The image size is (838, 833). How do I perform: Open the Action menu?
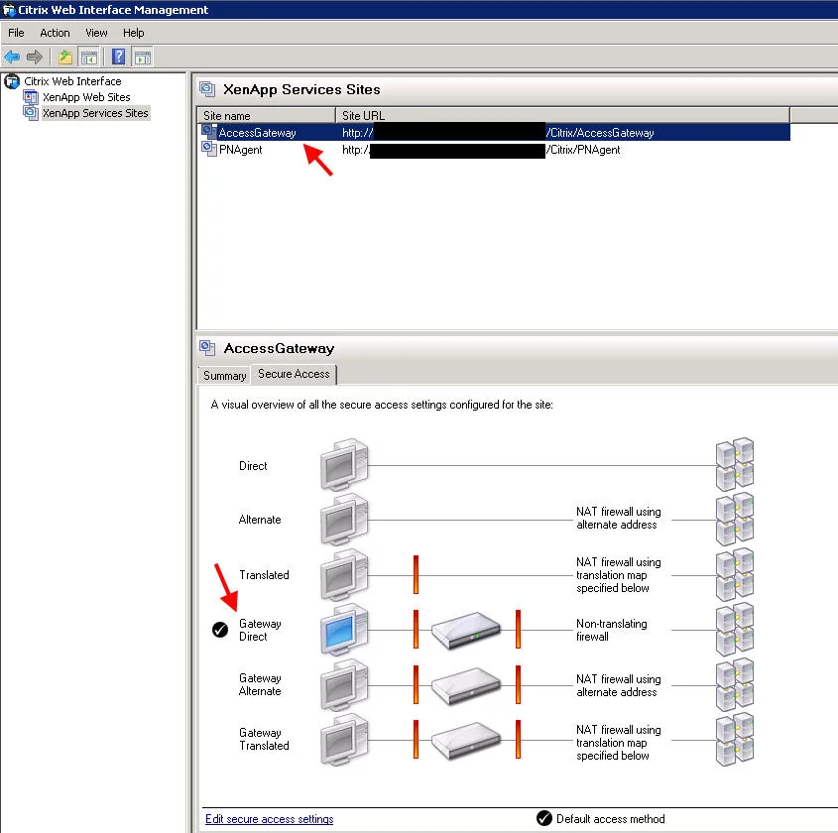pyautogui.click(x=56, y=33)
